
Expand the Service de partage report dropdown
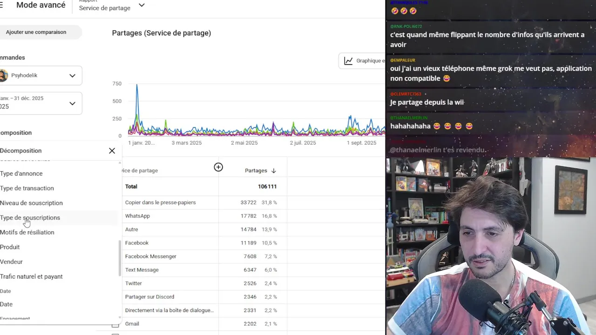pos(142,5)
